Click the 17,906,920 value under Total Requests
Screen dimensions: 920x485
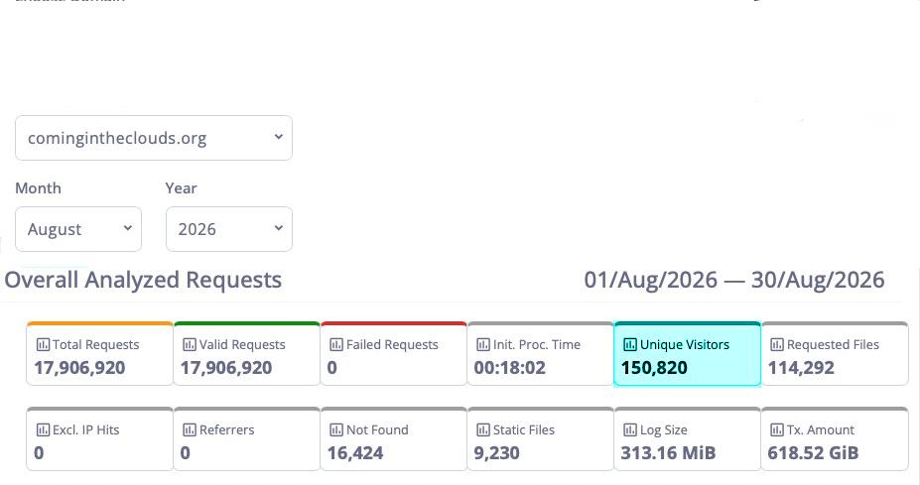tap(79, 368)
